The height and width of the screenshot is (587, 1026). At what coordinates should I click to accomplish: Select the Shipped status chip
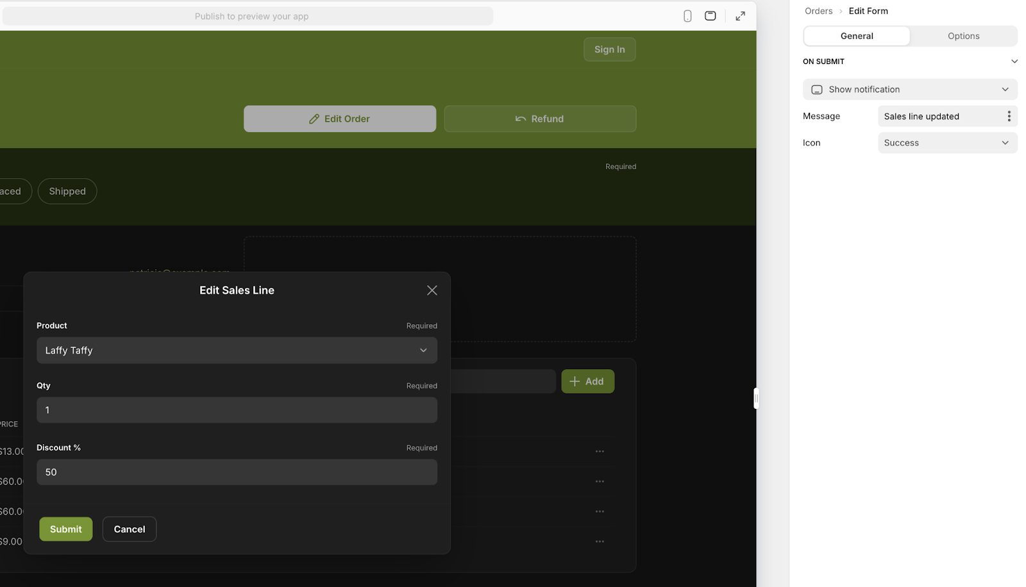[x=67, y=191]
